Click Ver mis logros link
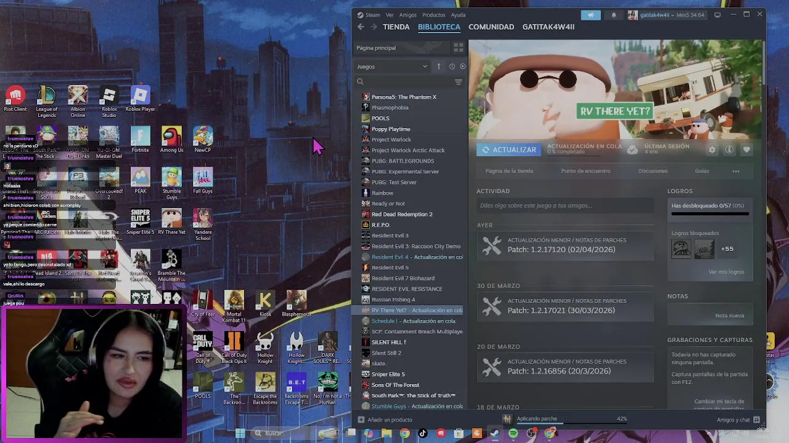This screenshot has height=443, width=789. click(x=726, y=272)
